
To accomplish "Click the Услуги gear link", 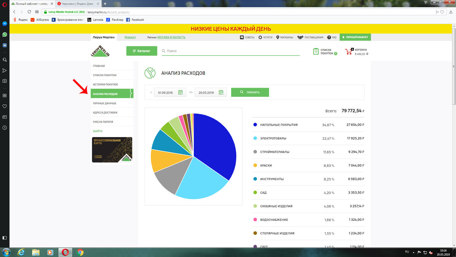I will (x=265, y=37).
